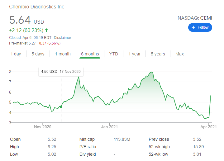Screen dimensions: 224x161
Task: Switch to the 5 days range
Action: click(38, 54)
